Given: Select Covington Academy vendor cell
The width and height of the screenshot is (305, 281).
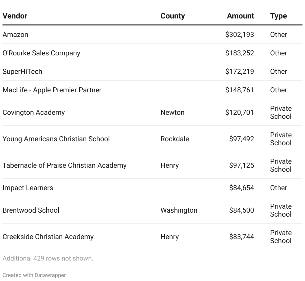Looking at the screenshot, I should [34, 113].
